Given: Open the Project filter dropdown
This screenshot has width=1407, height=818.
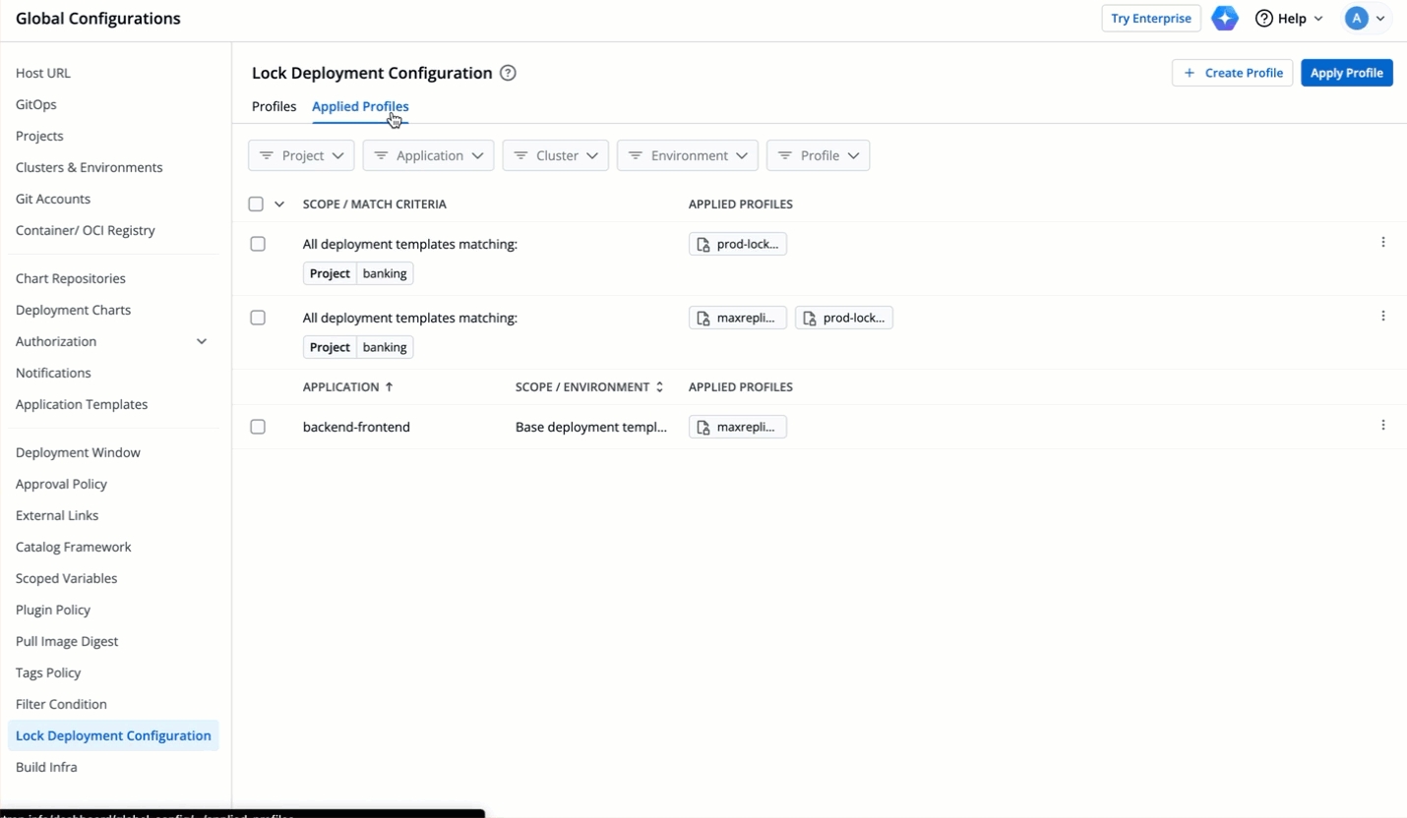Looking at the screenshot, I should 301,155.
